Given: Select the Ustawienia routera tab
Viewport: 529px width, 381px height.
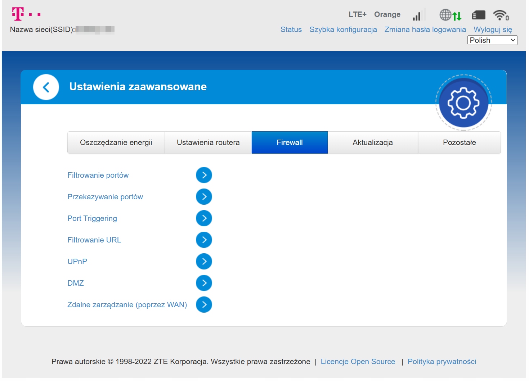Looking at the screenshot, I should [x=208, y=142].
